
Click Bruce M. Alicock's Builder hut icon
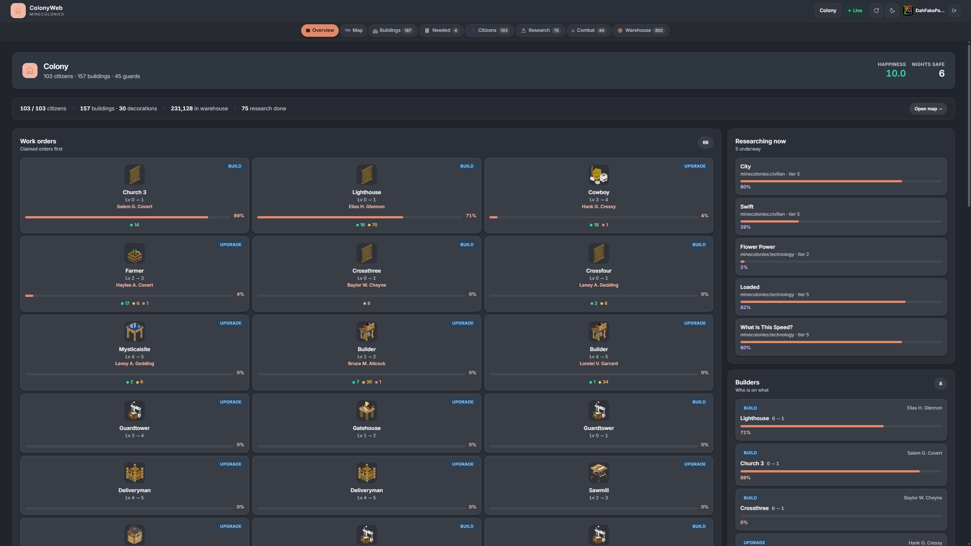point(367,332)
